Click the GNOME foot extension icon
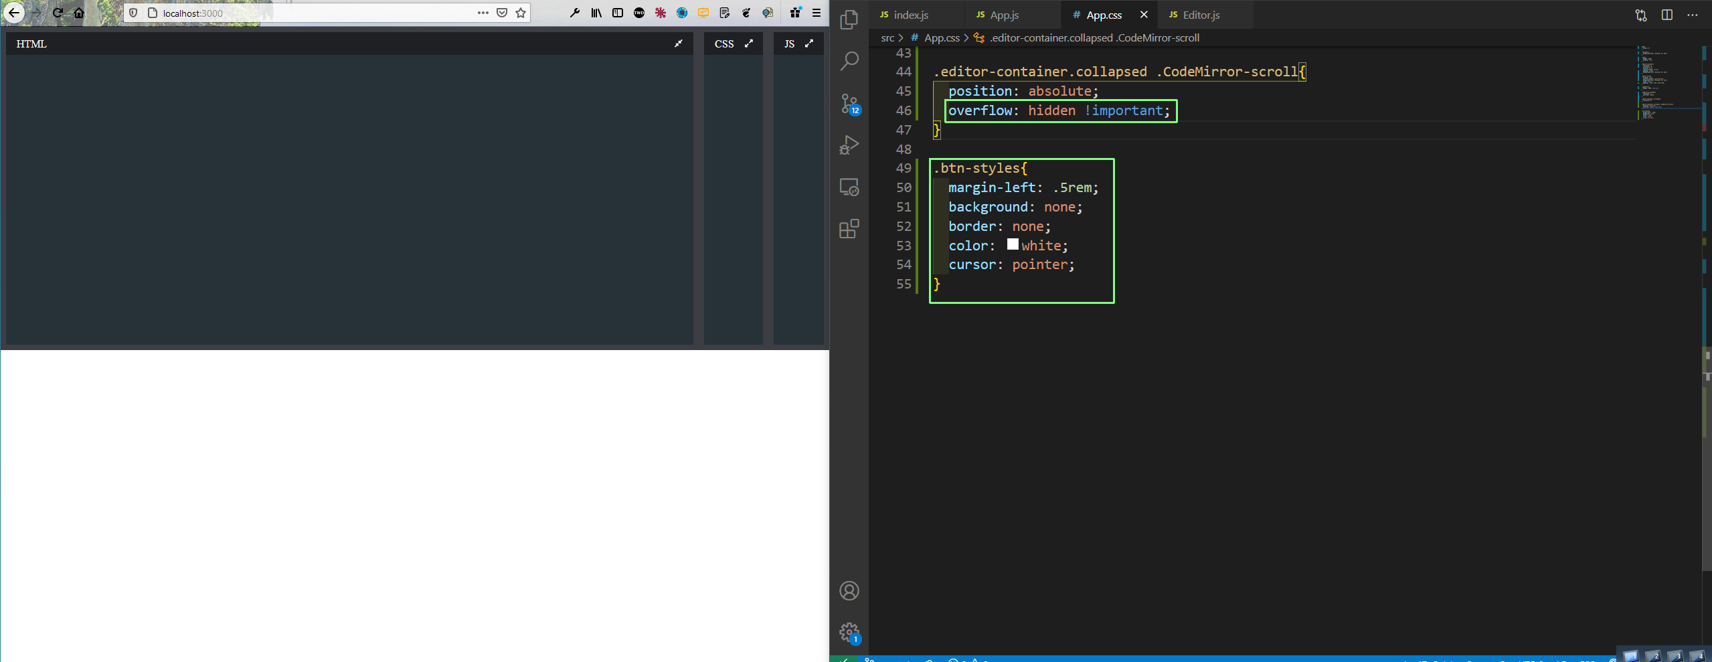Screen dimensions: 1712x662 (x=746, y=13)
